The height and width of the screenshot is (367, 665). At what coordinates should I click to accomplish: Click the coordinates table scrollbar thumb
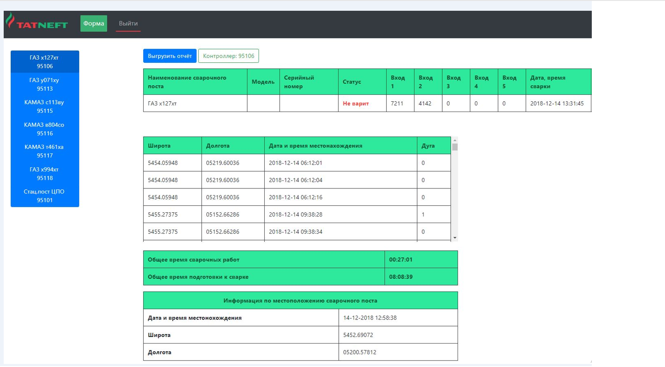click(455, 147)
